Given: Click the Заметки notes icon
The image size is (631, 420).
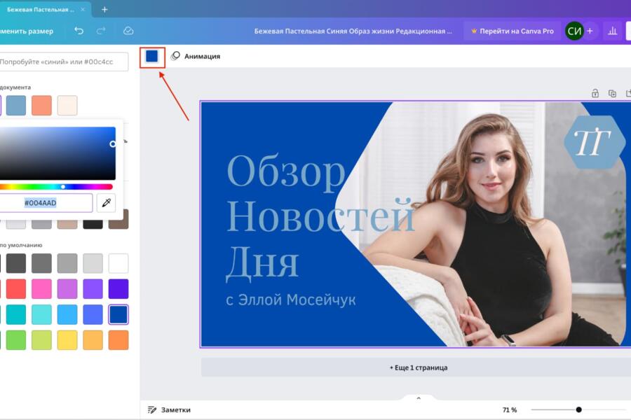Looking at the screenshot, I should click(151, 409).
